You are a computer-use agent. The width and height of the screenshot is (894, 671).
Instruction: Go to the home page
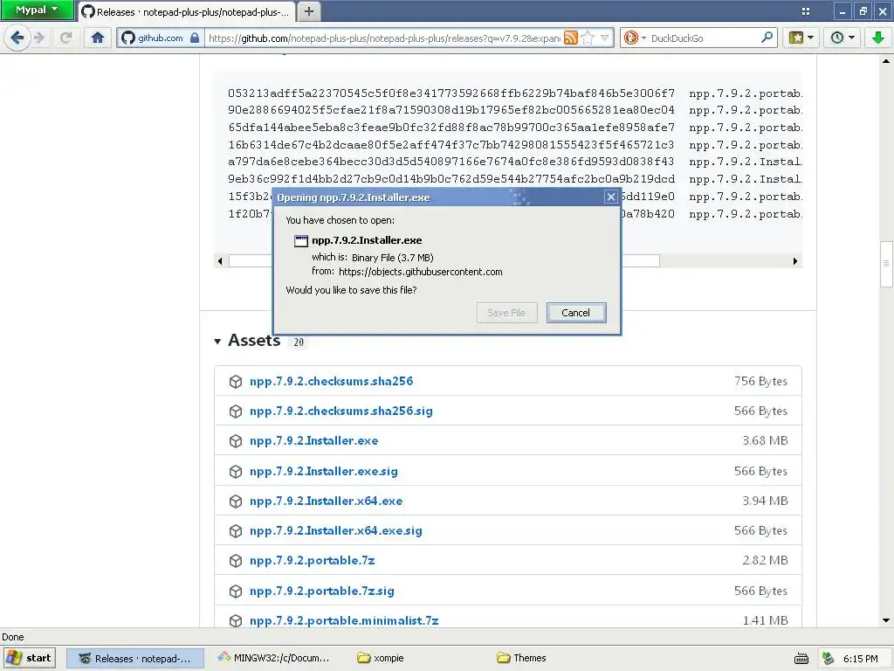(98, 38)
